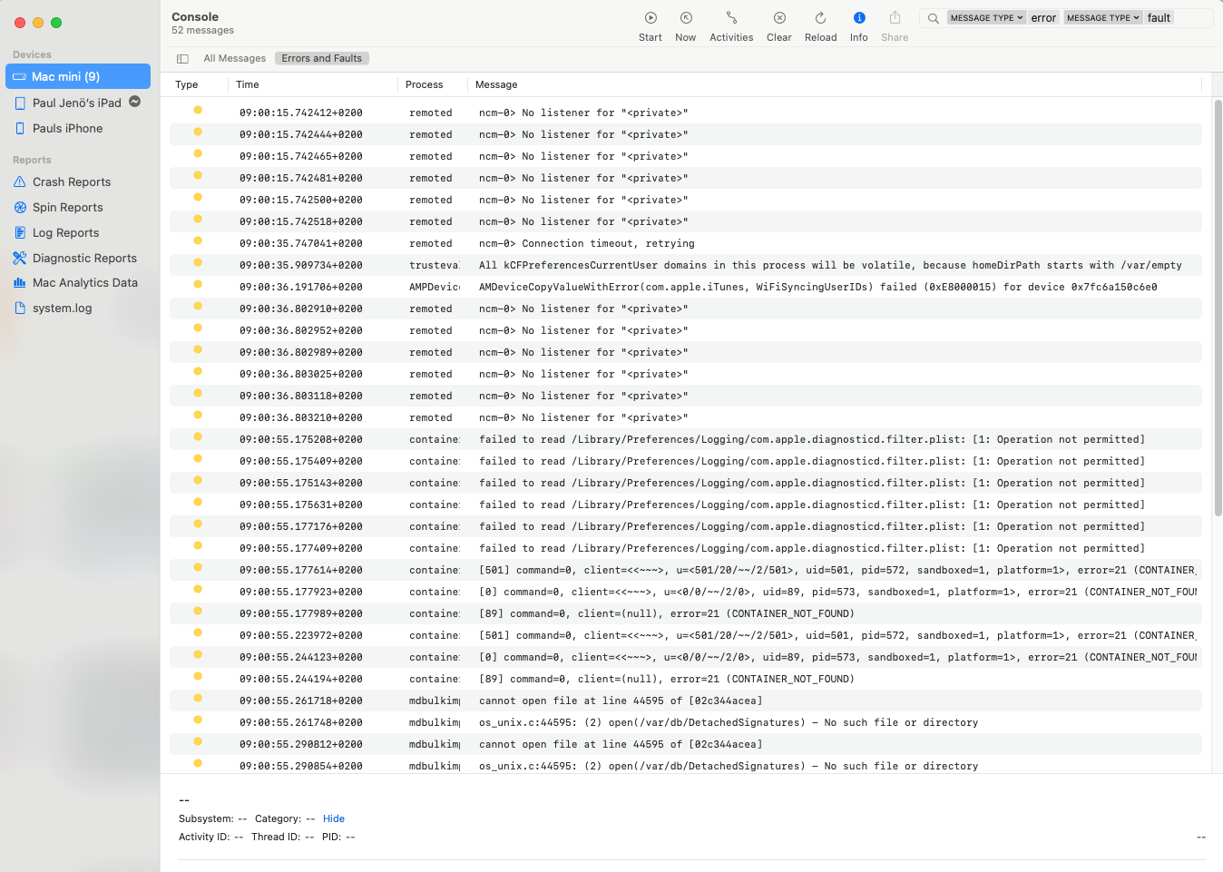Click the Hide link in details pane
This screenshot has width=1223, height=872.
coord(333,818)
